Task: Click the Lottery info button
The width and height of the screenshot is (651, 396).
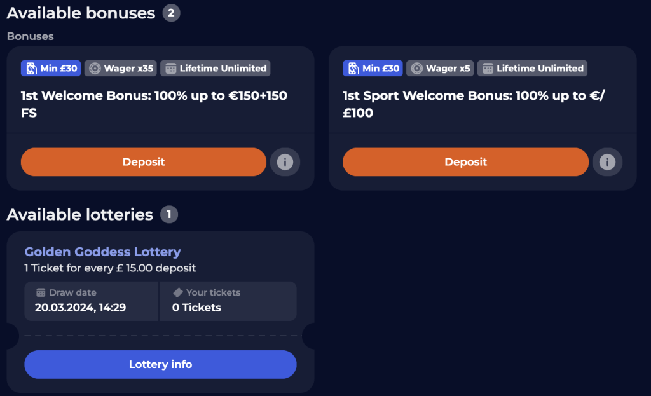Action: pyautogui.click(x=160, y=364)
